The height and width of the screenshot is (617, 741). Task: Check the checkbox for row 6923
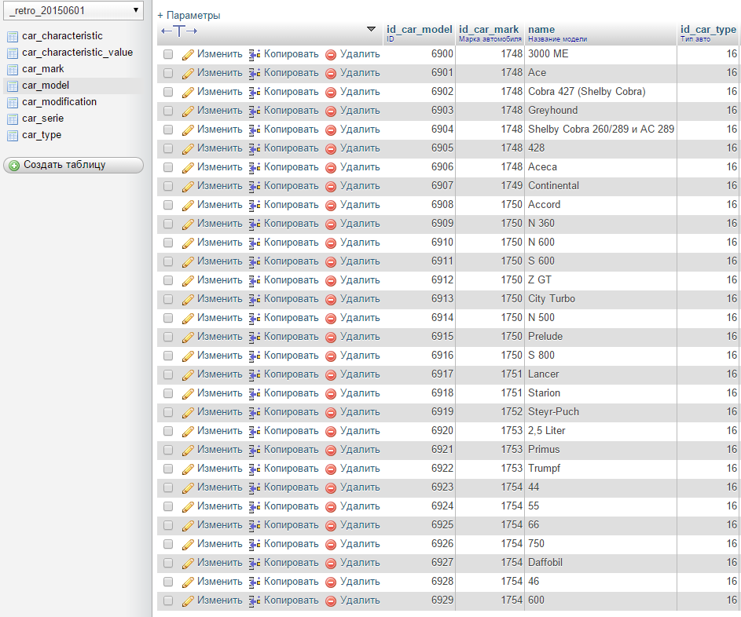point(168,487)
